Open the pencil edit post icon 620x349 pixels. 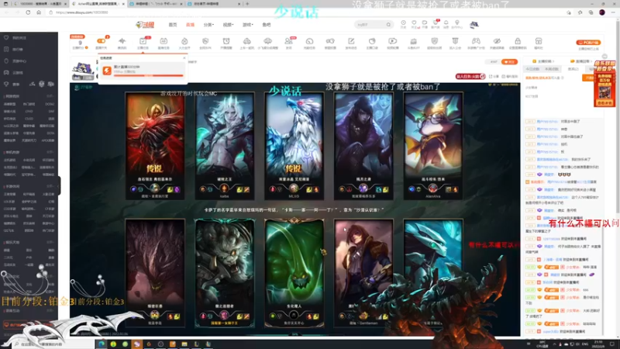tap(351, 41)
